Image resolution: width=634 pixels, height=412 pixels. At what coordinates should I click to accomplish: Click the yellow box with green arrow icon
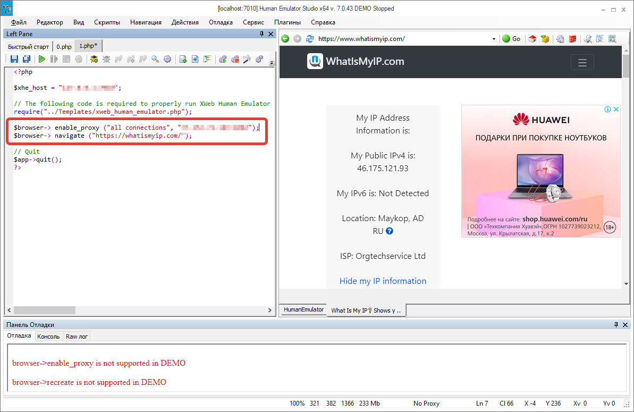545,39
